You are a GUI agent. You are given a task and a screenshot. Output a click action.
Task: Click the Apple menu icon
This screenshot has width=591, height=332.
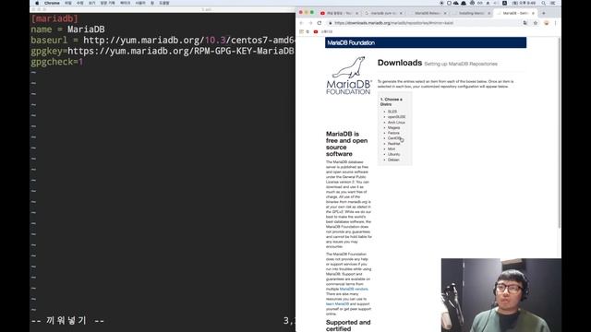click(37, 3)
